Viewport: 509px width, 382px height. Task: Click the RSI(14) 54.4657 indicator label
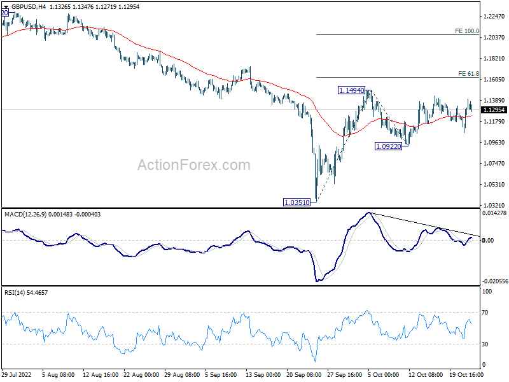click(x=26, y=293)
